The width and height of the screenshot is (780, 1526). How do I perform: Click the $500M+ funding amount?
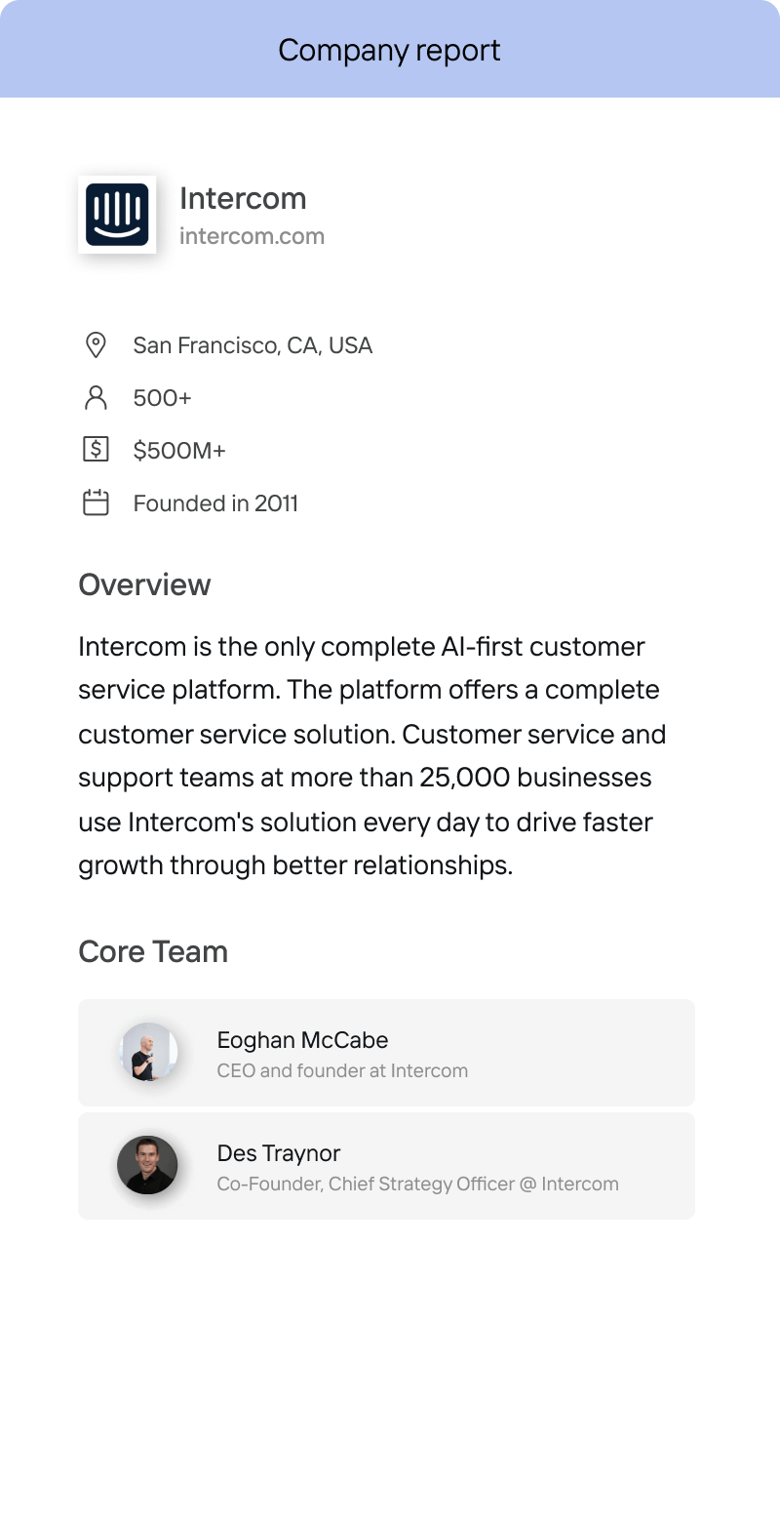point(178,450)
